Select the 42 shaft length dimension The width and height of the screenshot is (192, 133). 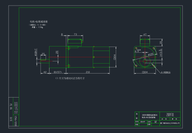[x=45, y=72]
